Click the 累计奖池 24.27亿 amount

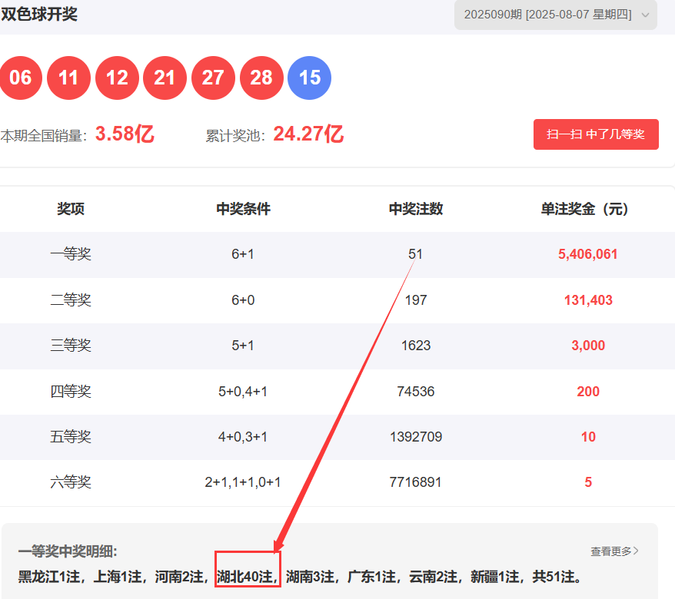pos(308,135)
